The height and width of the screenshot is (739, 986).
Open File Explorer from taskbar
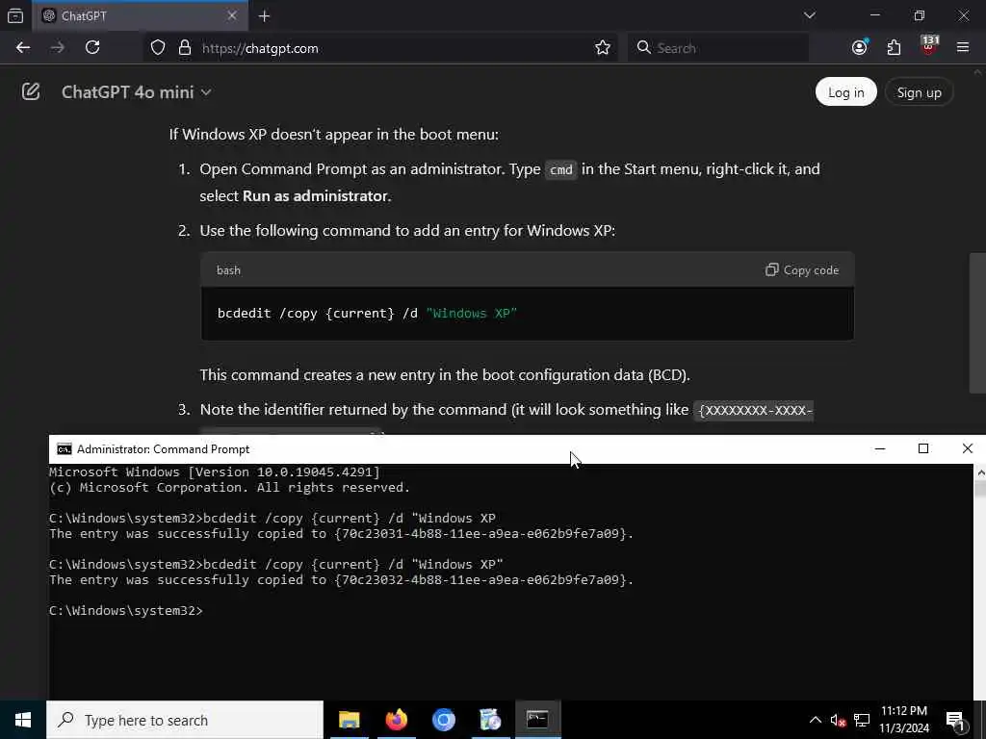point(350,720)
